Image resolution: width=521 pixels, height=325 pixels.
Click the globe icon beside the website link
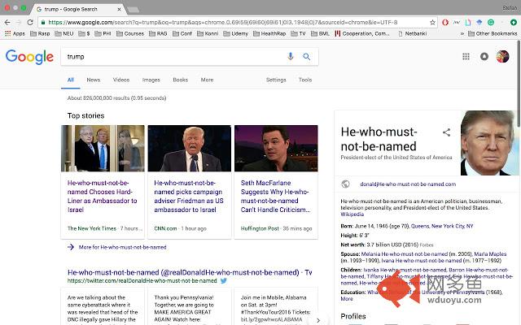(x=345, y=184)
